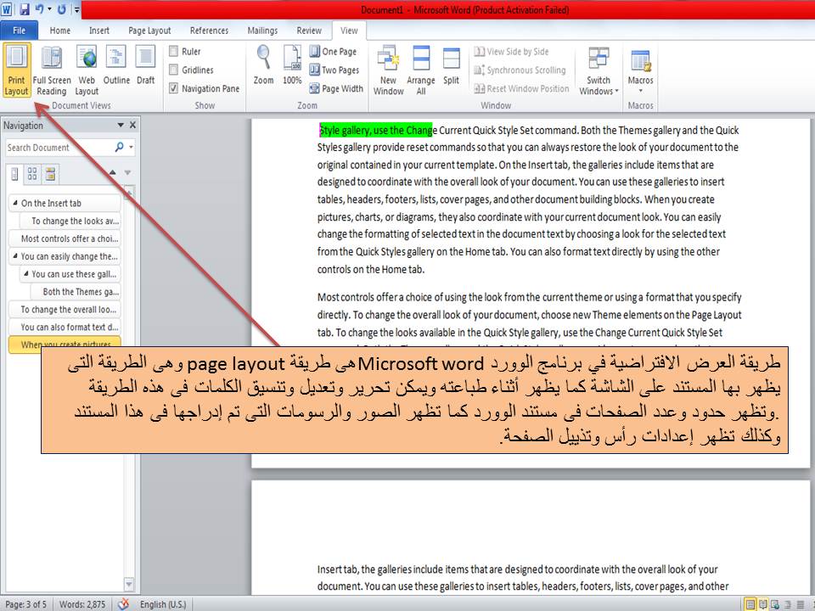815x611 pixels.
Task: Go to 'To change the overall loo...' heading
Action: click(x=65, y=309)
